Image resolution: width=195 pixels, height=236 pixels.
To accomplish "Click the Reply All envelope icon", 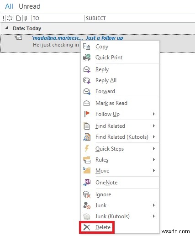I will (x=87, y=80).
